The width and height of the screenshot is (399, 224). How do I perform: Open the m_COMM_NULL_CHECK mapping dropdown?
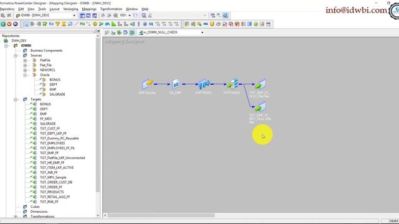(202, 32)
